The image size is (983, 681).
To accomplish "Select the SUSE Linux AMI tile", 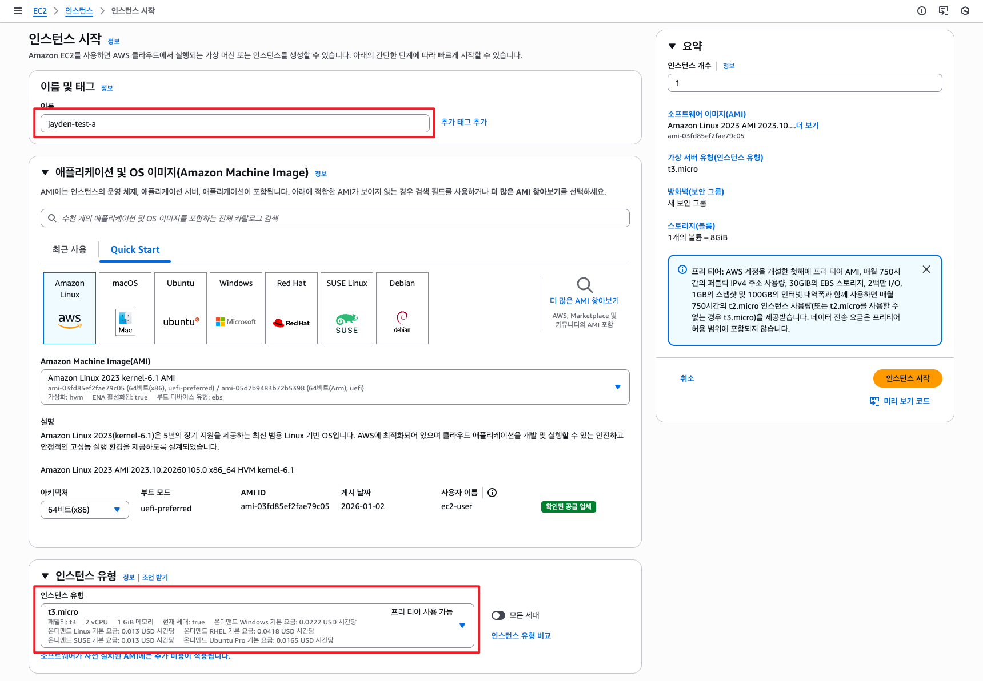I will 347,308.
